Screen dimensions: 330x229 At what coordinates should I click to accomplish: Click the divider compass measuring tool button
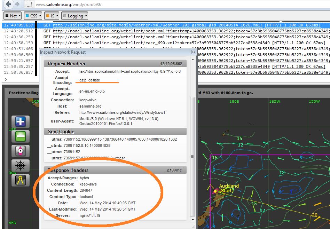21,180
